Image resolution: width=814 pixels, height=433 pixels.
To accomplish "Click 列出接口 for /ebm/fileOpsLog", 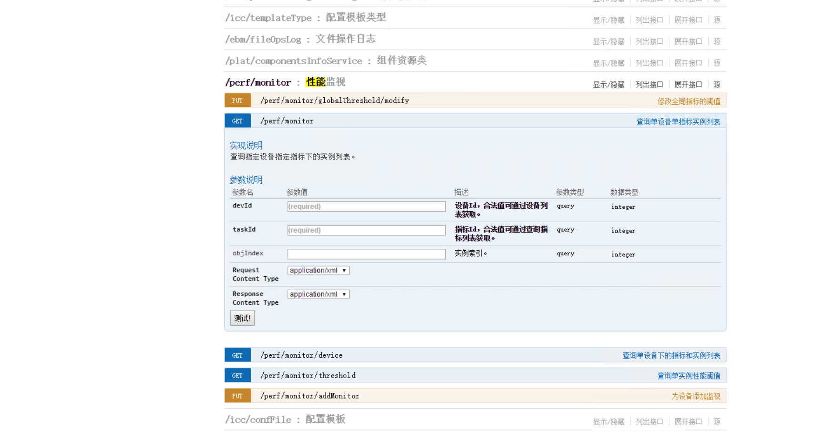I will 649,41.
